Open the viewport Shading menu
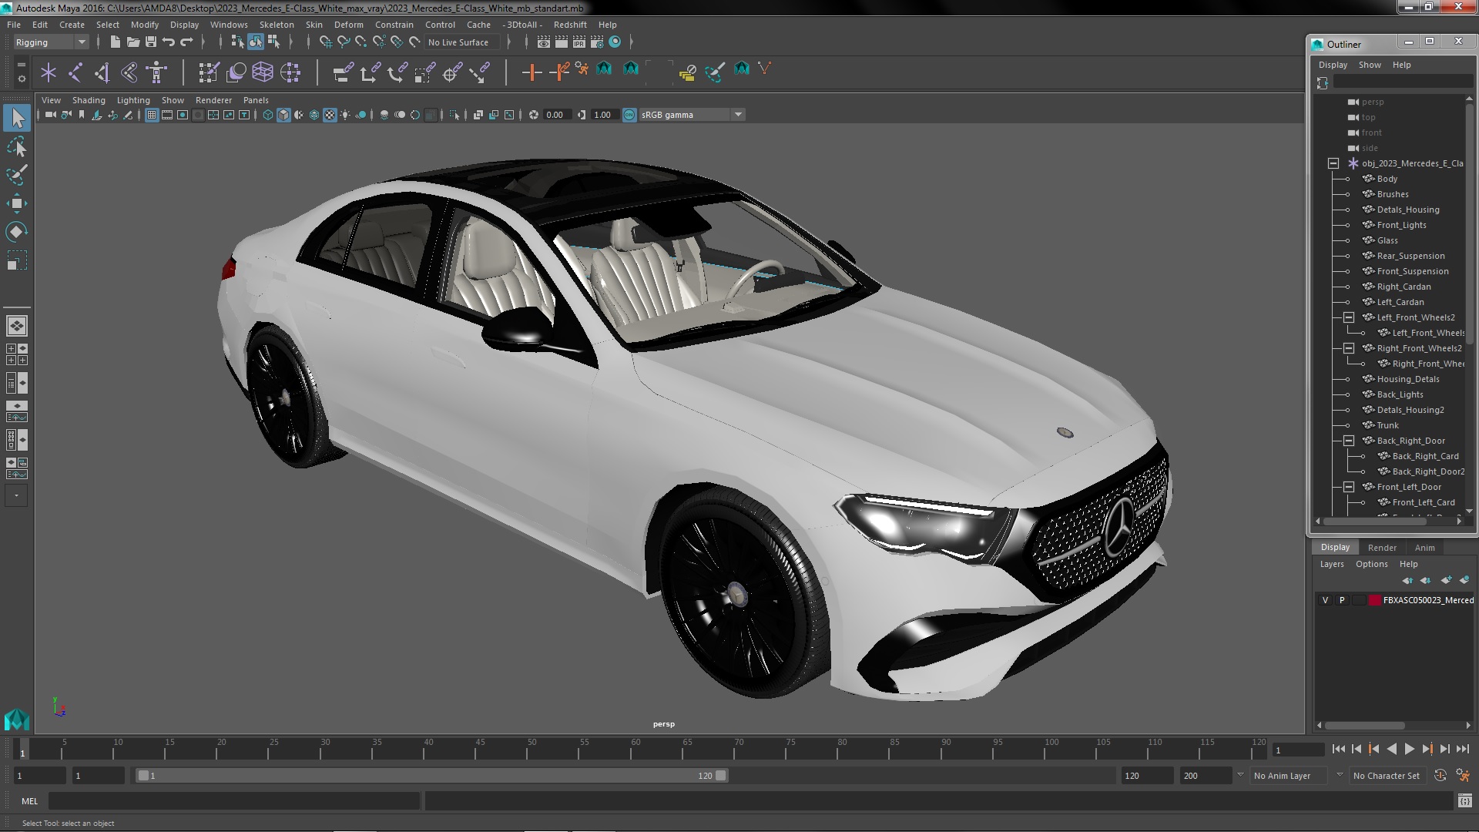The height and width of the screenshot is (832, 1479). 89,100
